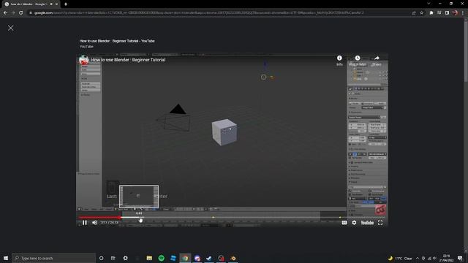
Task: Close the video preview overlay with X
Action: click(11, 28)
